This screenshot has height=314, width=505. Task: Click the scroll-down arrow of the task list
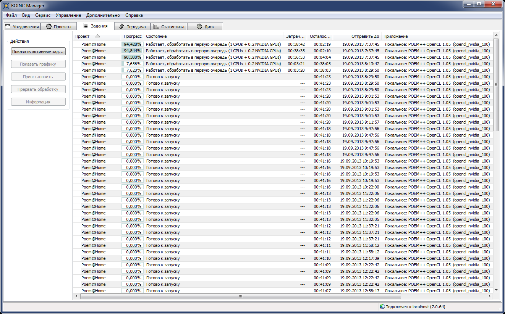pyautogui.click(x=496, y=290)
